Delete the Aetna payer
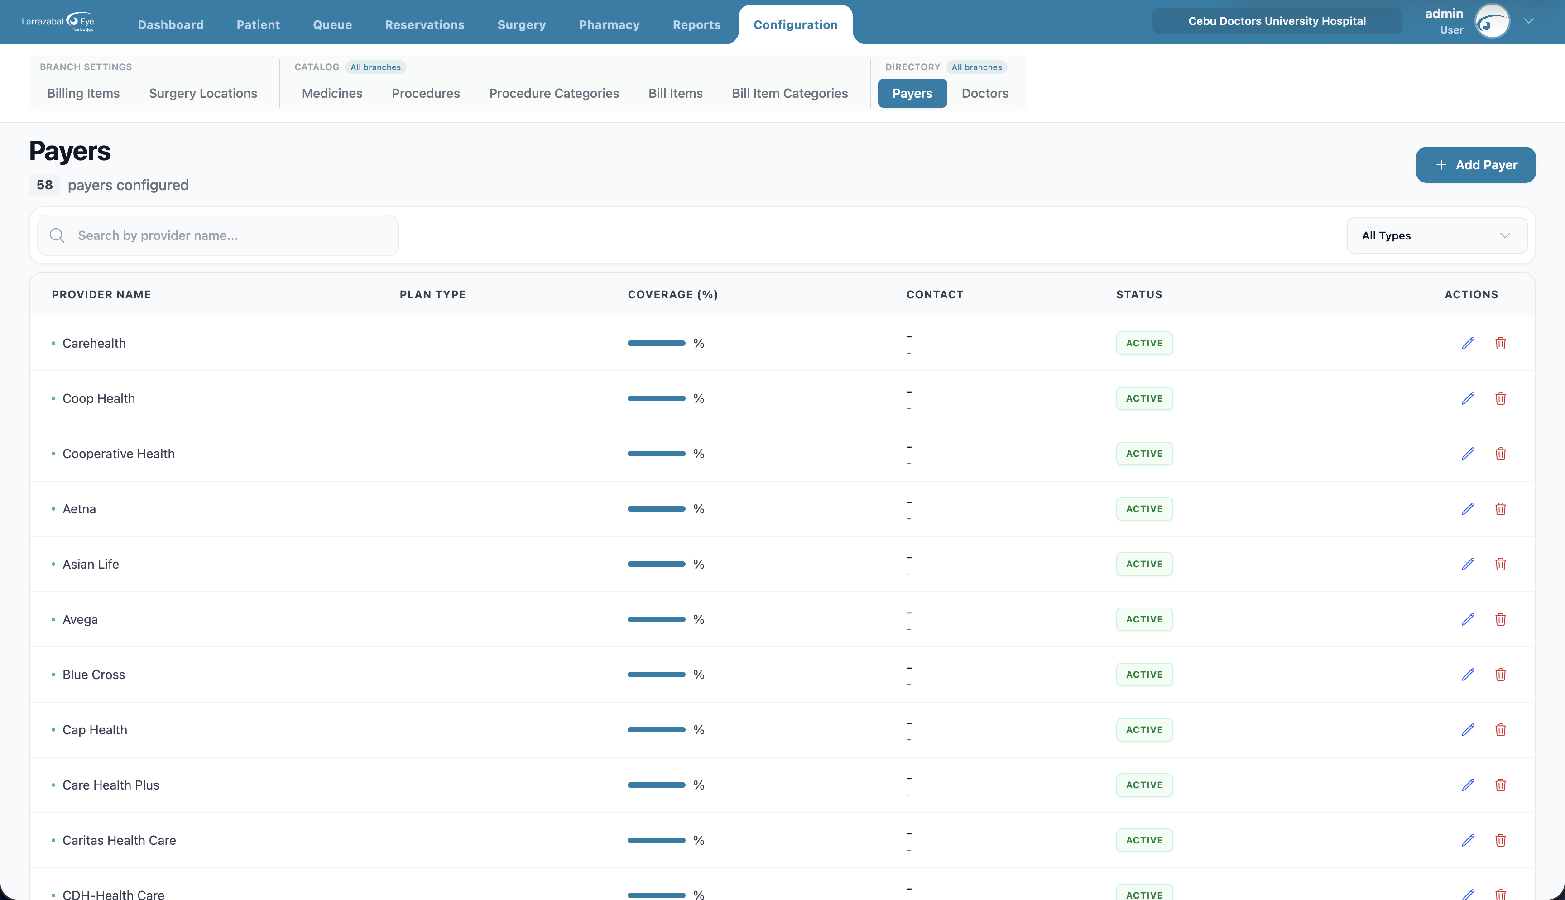 pos(1501,509)
